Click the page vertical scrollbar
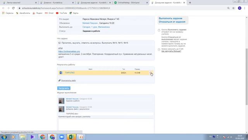The width and height of the screenshot is (248, 140). (x=246, y=77)
